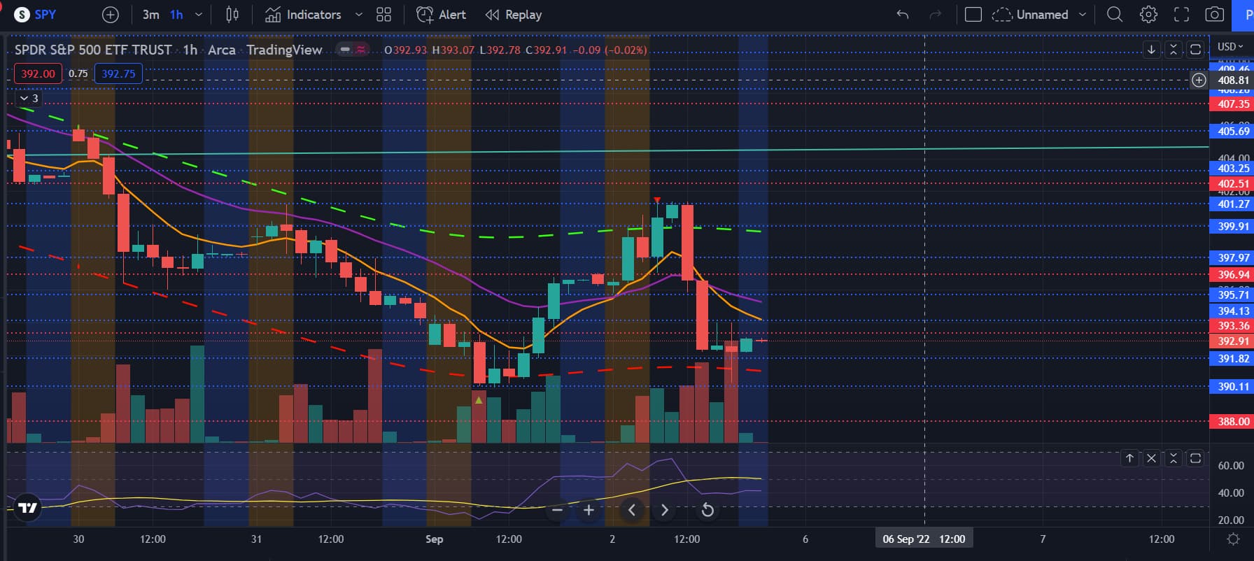
Task: Click the SPDR S&P 500 ETF TRUST title
Action: coord(93,50)
